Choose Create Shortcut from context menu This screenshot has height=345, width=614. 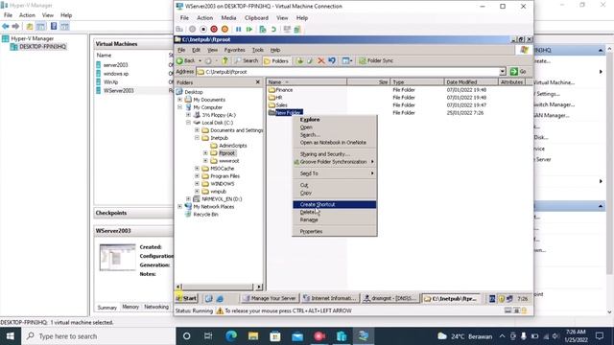coord(335,204)
